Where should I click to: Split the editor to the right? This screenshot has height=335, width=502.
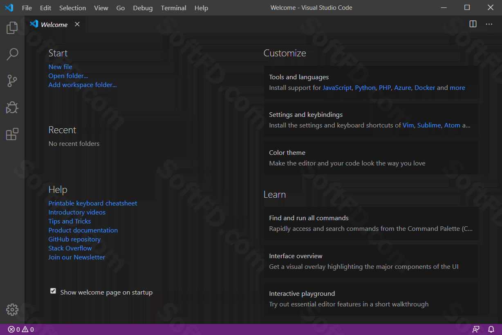[473, 24]
